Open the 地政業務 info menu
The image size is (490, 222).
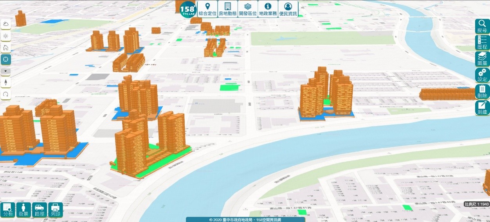tap(268, 9)
